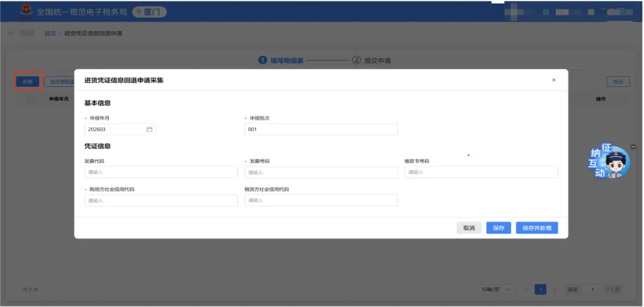Go to next page arrow in pagination
The width and height of the screenshot is (644, 307).
pos(555,289)
